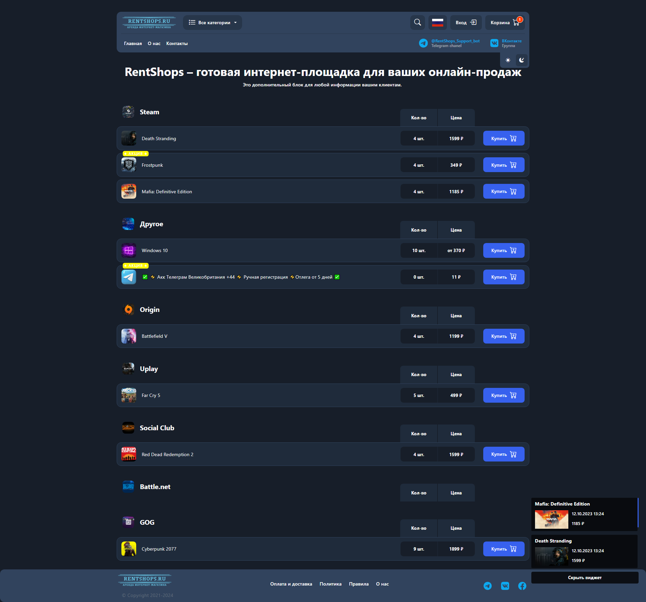Click the Windows 10 product icon
This screenshot has width=646, height=602.
tap(129, 250)
